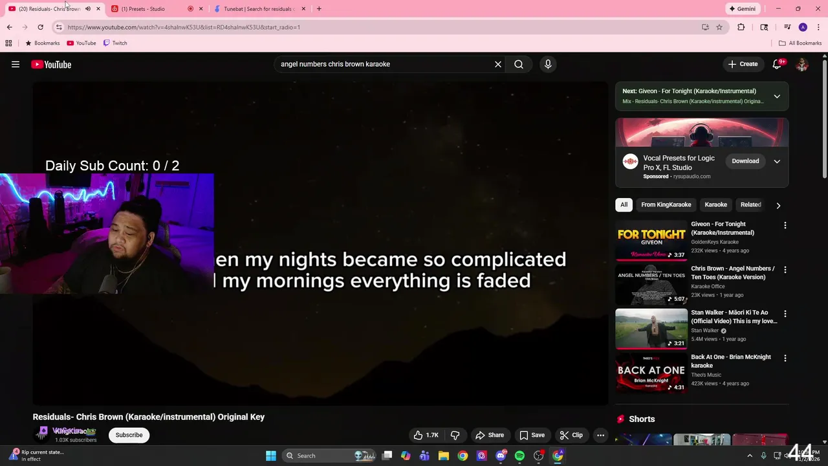Select the Related filter chip

coord(750,205)
